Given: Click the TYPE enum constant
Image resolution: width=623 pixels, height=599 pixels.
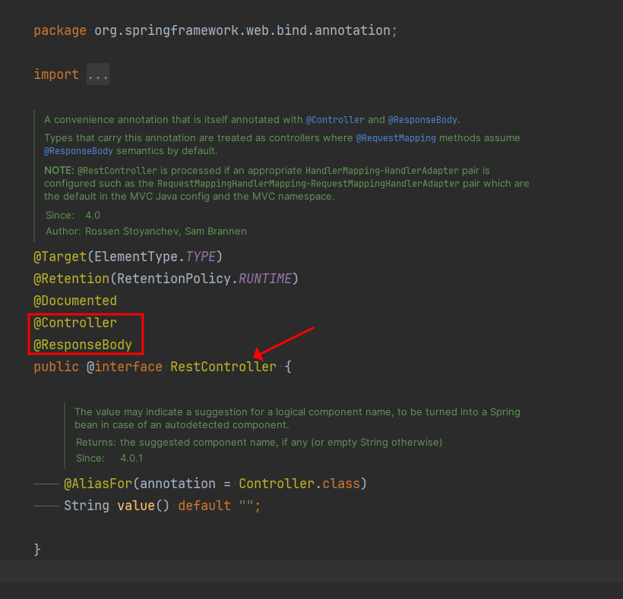Looking at the screenshot, I should click(201, 257).
